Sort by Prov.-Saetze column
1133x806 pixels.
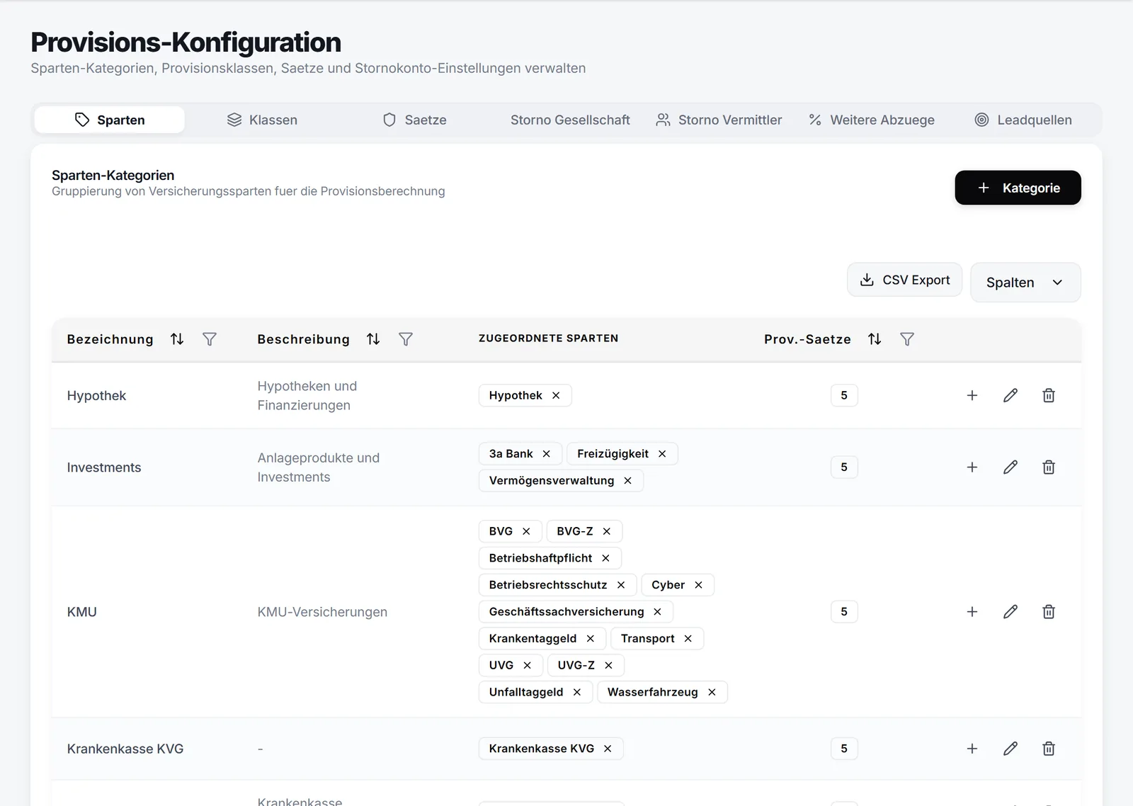pyautogui.click(x=875, y=339)
